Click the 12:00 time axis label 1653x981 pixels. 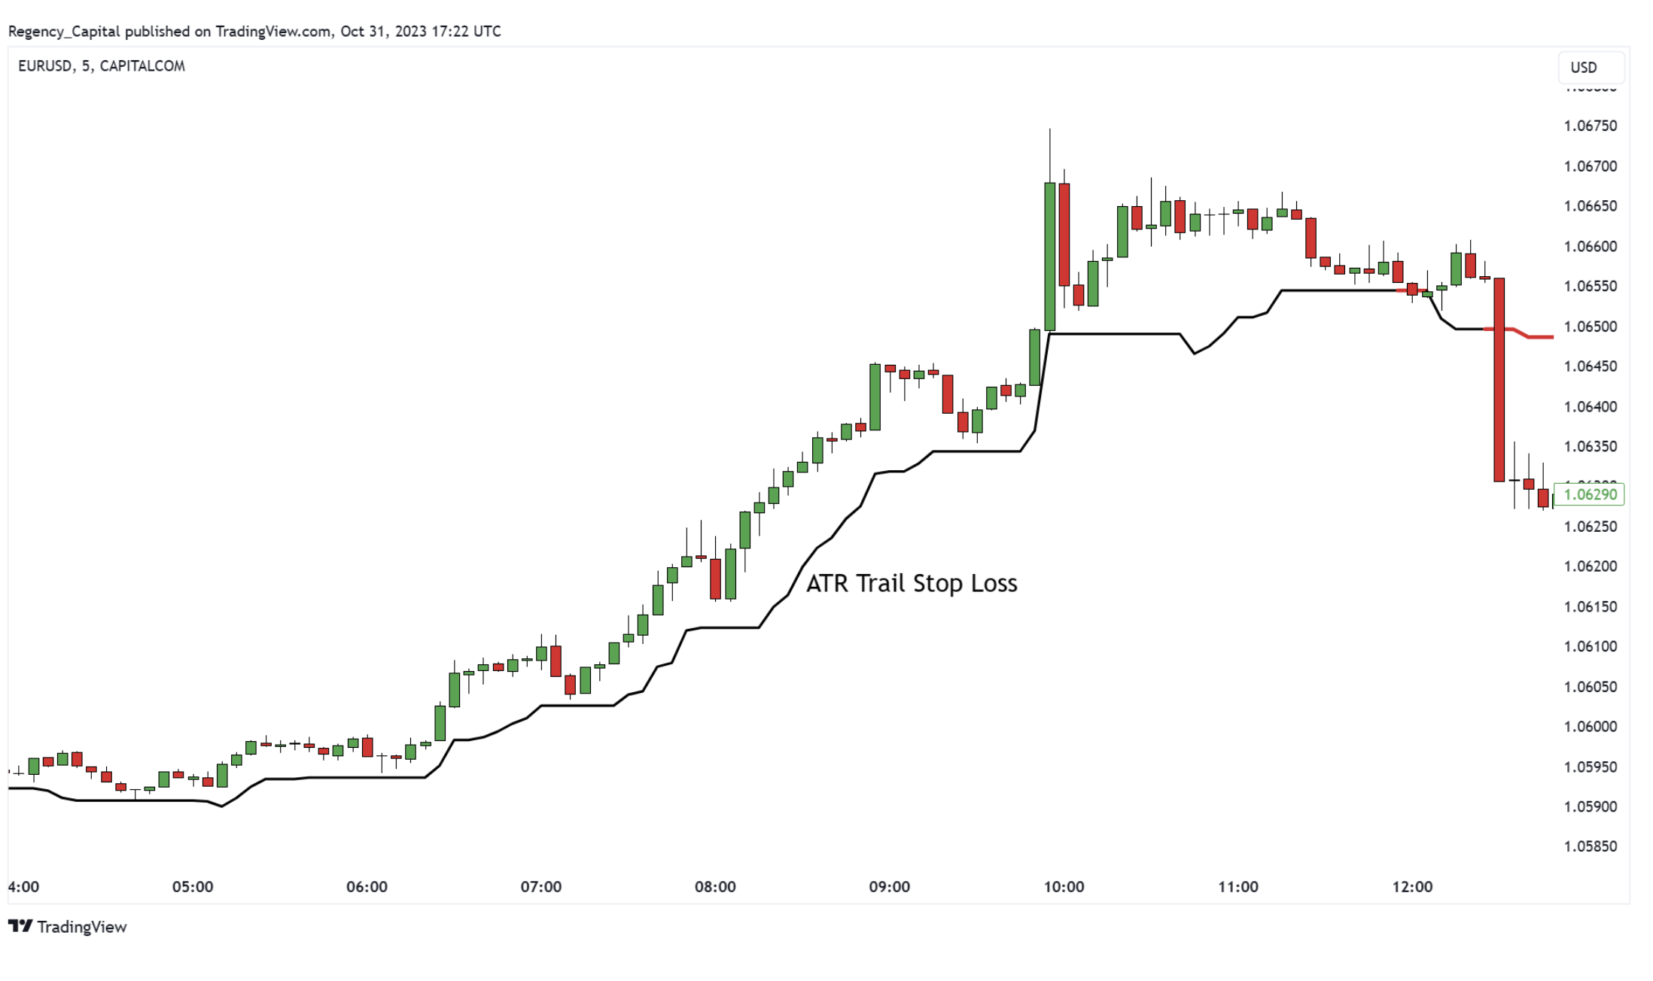pos(1412,886)
